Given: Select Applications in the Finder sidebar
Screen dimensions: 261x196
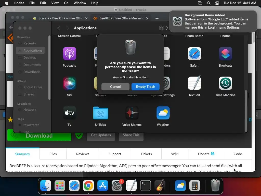Looking at the screenshot, I should 31,50.
